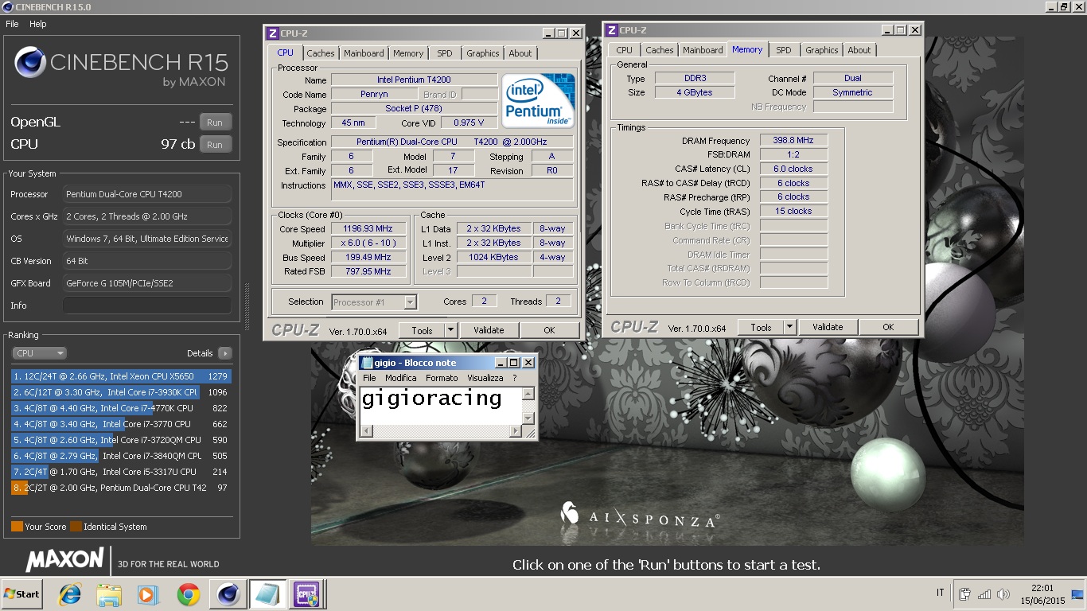Image resolution: width=1087 pixels, height=611 pixels.
Task: Open Graphics tab in left CPU-Z window
Action: point(483,53)
